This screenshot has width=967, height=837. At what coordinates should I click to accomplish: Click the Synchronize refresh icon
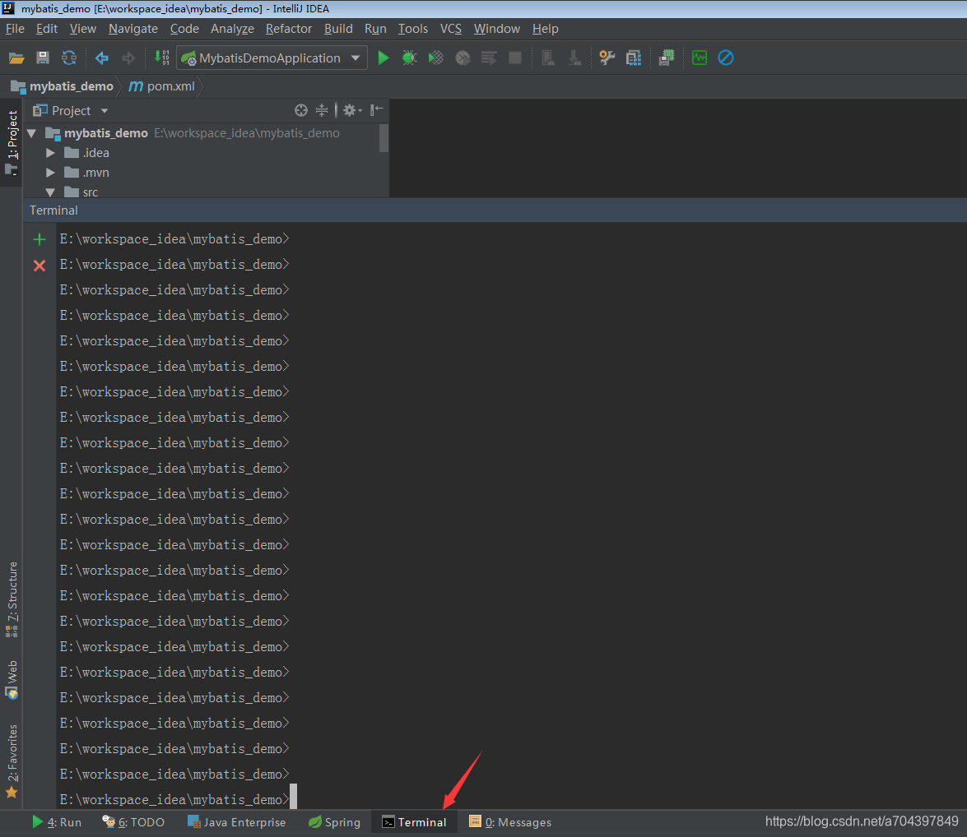tap(69, 58)
